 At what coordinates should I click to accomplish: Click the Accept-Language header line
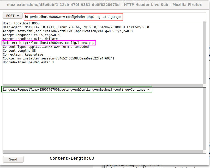(31, 35)
